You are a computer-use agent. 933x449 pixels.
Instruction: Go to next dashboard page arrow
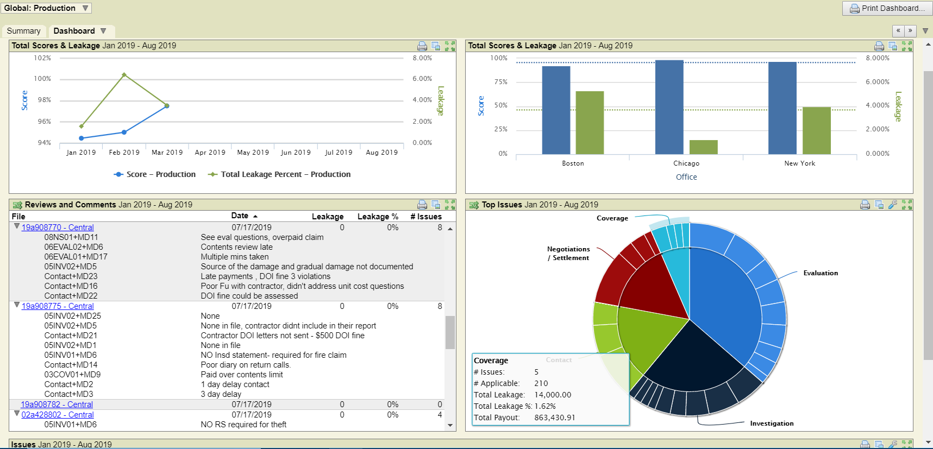(910, 31)
